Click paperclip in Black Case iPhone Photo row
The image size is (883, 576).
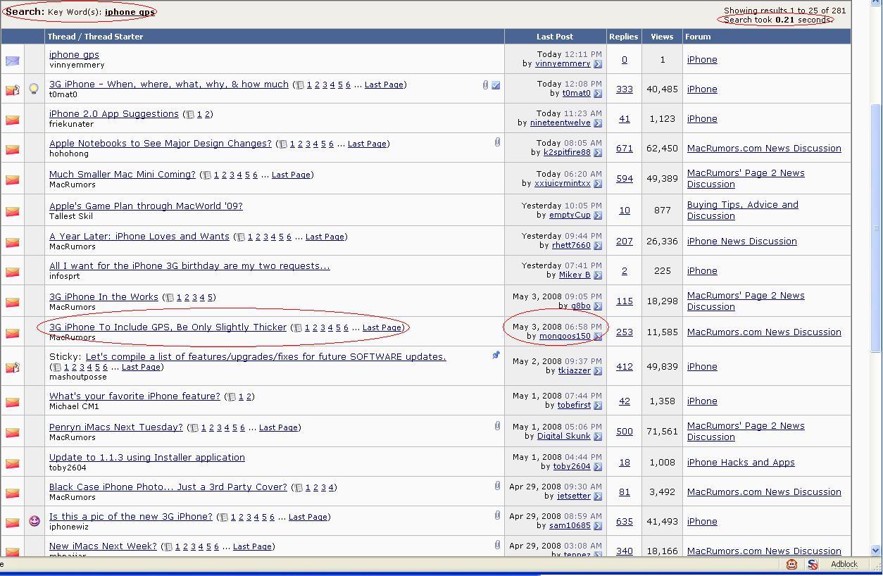pyautogui.click(x=497, y=486)
